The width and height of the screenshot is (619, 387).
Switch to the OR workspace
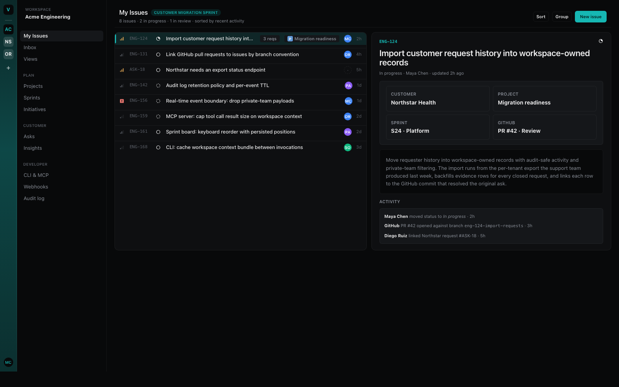8,54
